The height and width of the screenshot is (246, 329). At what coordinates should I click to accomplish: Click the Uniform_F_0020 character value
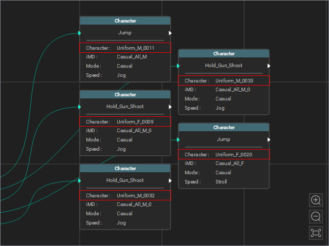(234, 155)
